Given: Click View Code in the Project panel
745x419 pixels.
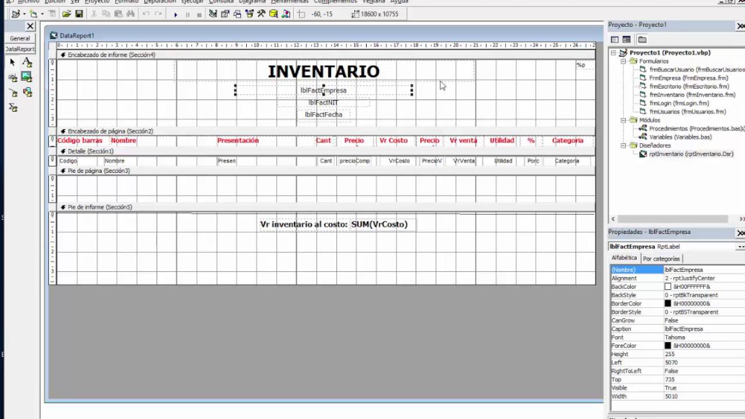Looking at the screenshot, I should pyautogui.click(x=615, y=40).
